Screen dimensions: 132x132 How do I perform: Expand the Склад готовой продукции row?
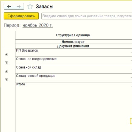point(6,80)
